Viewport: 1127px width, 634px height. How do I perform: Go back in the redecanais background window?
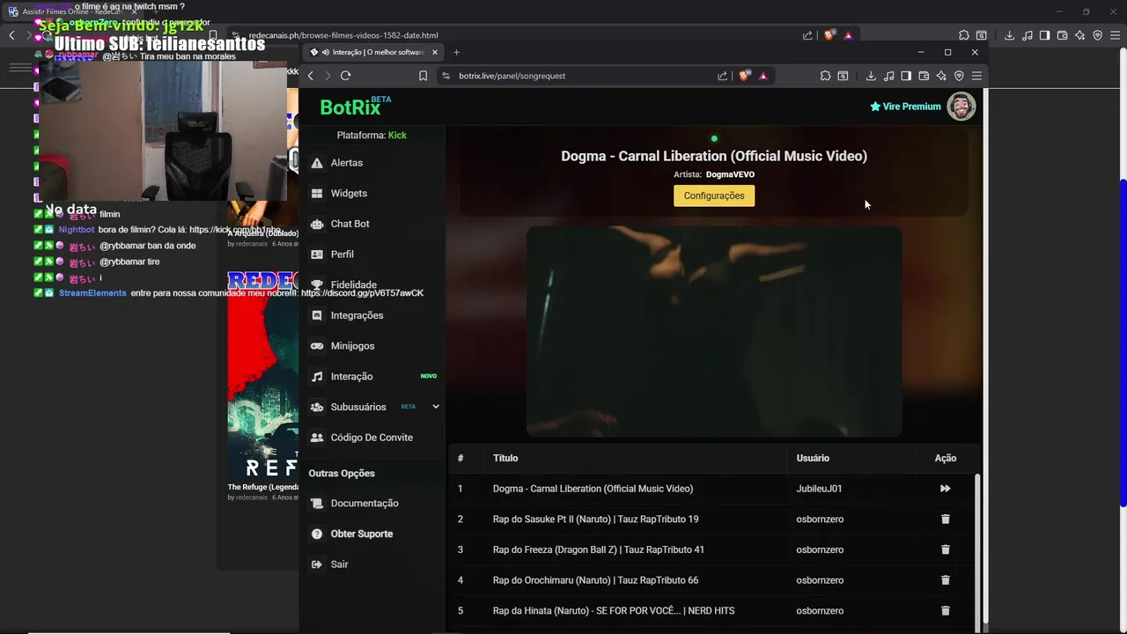pos(11,35)
